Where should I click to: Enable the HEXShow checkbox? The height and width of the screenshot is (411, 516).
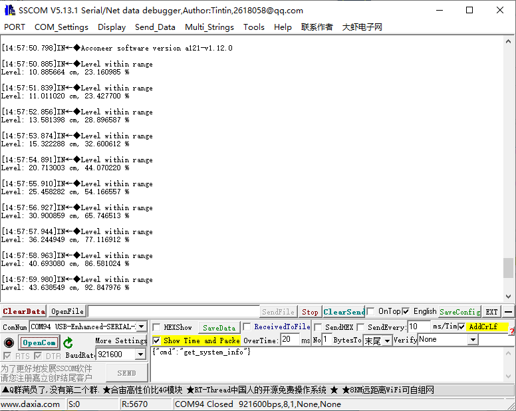pyautogui.click(x=156, y=327)
